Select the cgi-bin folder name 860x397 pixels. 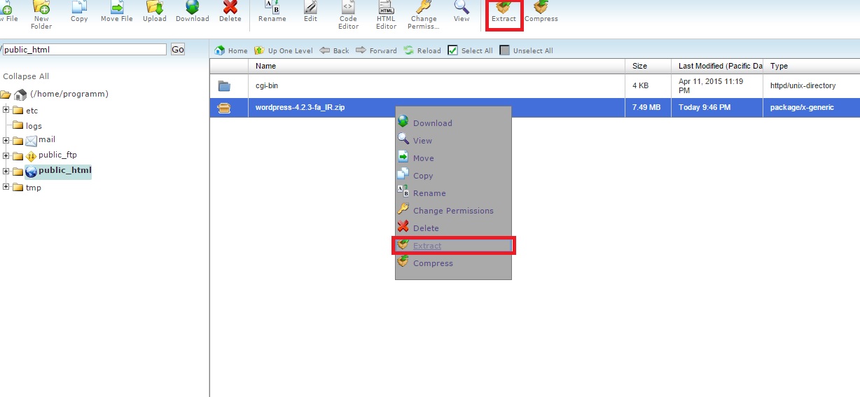[x=268, y=85]
